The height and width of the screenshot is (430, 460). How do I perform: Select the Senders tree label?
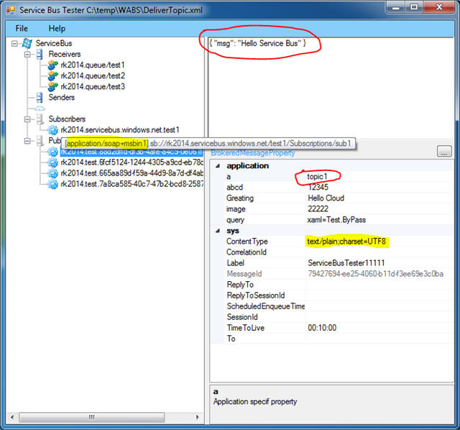(x=62, y=98)
